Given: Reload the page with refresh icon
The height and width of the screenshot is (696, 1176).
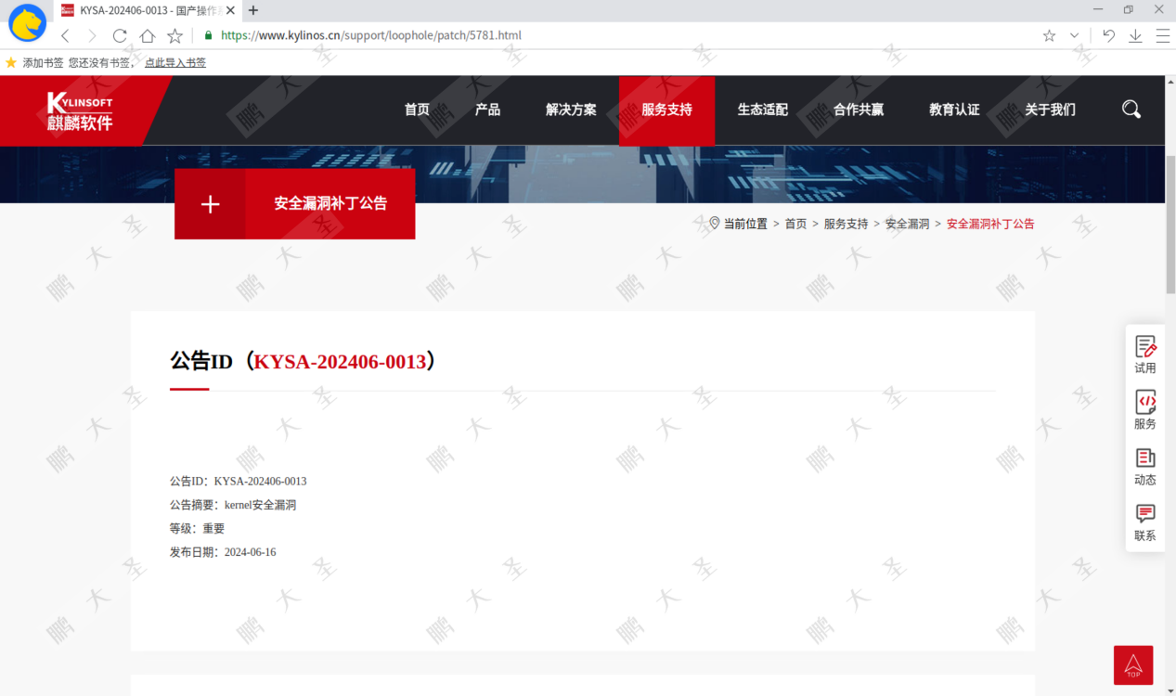Looking at the screenshot, I should [120, 35].
